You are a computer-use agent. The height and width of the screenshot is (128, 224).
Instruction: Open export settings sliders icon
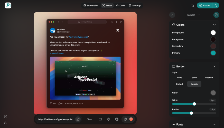click(216, 5)
